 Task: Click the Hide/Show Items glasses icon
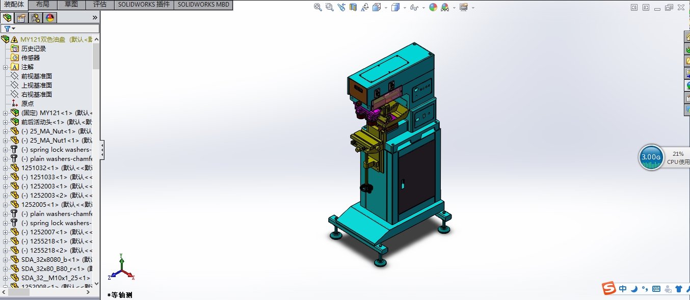(x=414, y=7)
